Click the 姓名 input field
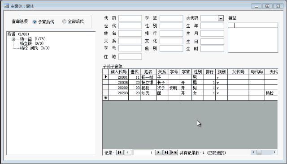 [x=130, y=34]
